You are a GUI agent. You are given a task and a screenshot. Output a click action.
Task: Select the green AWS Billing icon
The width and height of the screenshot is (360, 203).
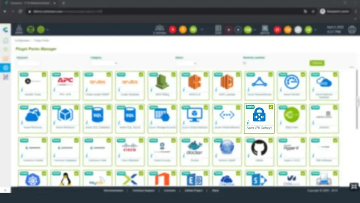(x=162, y=82)
